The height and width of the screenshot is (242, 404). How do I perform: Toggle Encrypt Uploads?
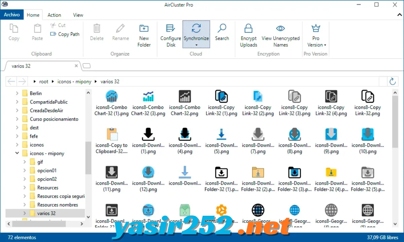248,35
